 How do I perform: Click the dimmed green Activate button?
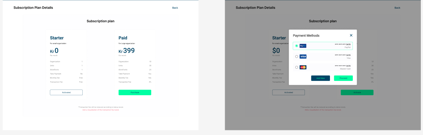(x=357, y=92)
